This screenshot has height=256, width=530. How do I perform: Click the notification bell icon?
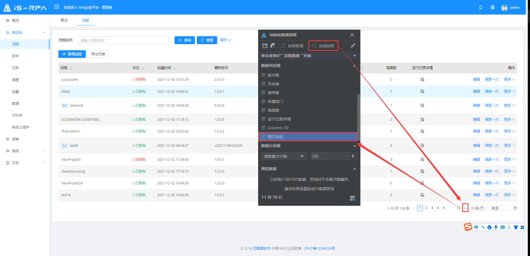[x=480, y=7]
